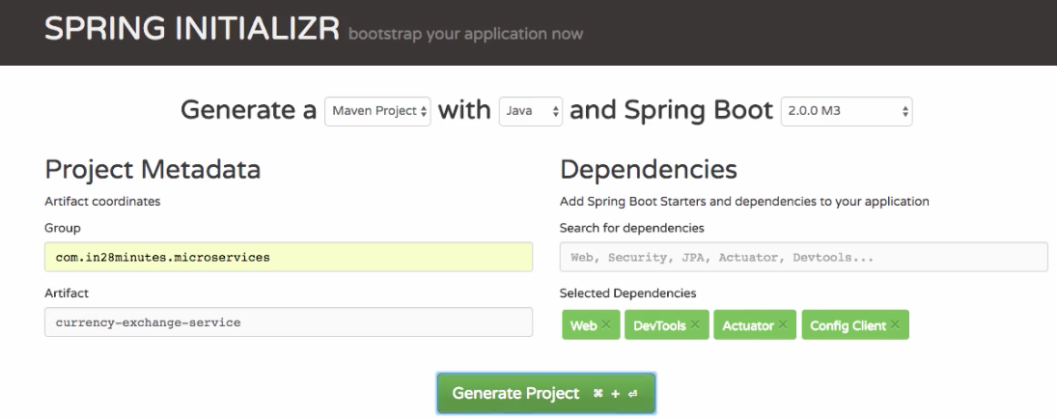Remove the Web dependency with its X
1057x419 pixels.
[606, 324]
